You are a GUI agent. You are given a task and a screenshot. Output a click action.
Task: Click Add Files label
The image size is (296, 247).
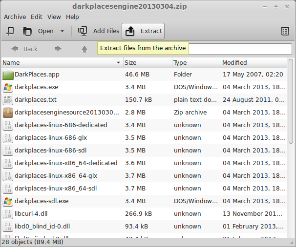106,31
